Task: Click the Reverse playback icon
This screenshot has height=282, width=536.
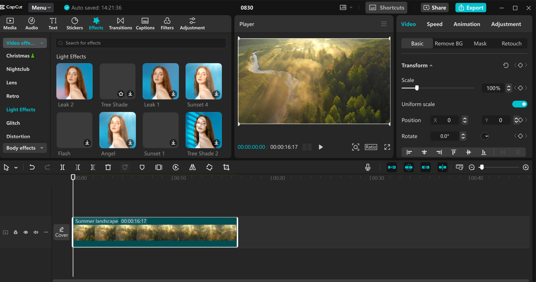Action: pyautogui.click(x=176, y=167)
